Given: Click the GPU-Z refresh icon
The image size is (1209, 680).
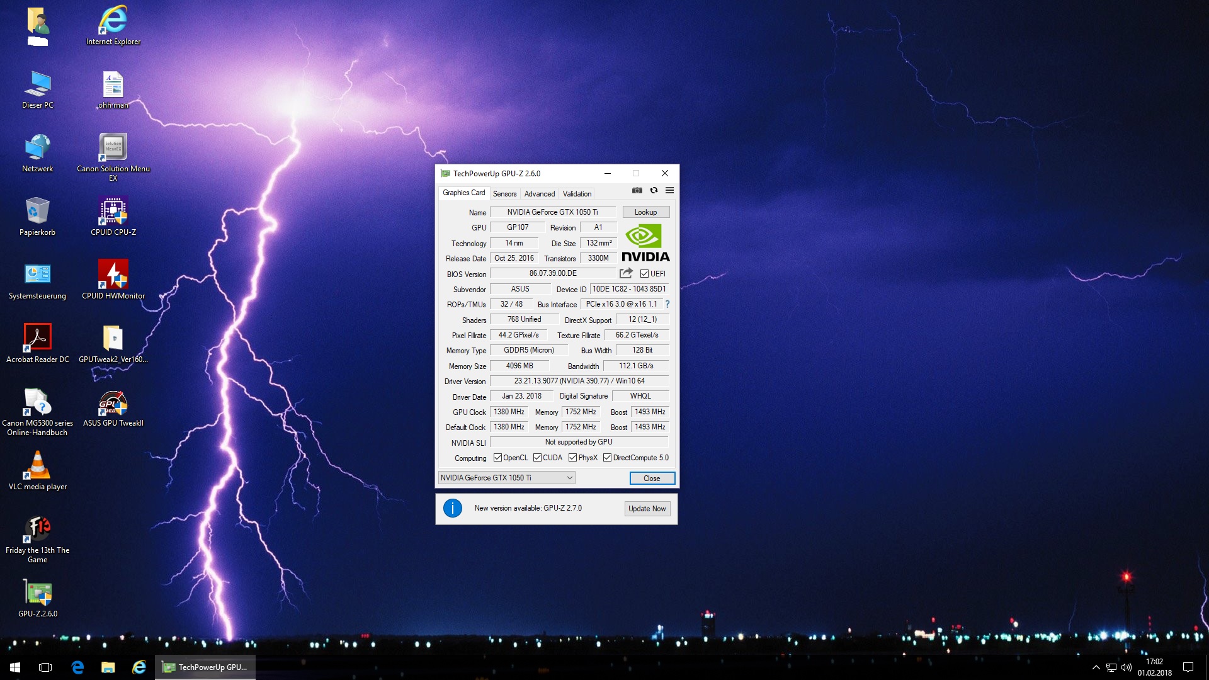Looking at the screenshot, I should 654,190.
